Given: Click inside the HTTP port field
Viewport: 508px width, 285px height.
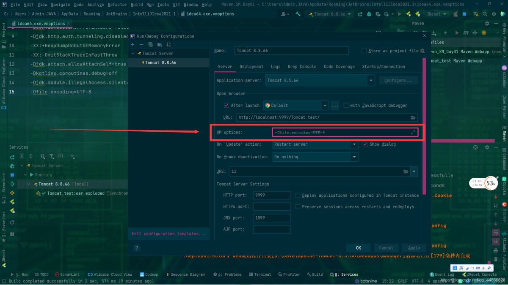Looking at the screenshot, I should coord(271,195).
